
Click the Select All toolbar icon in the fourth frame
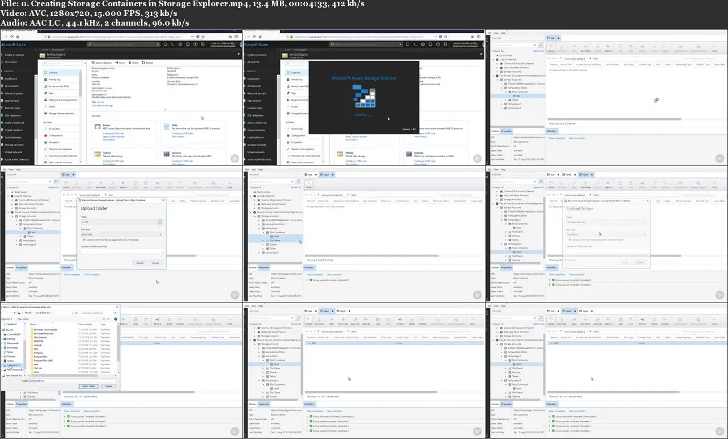[x=124, y=185]
